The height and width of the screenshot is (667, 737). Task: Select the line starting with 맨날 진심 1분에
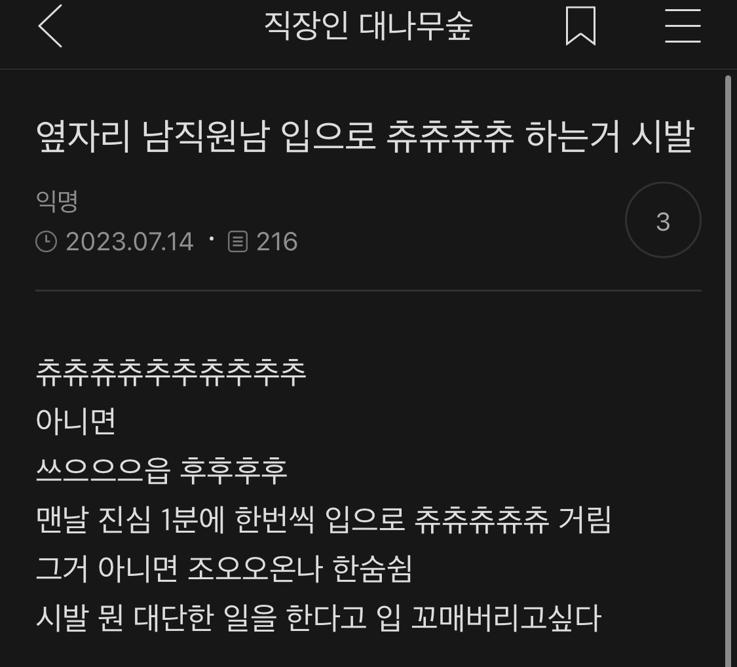(x=324, y=520)
